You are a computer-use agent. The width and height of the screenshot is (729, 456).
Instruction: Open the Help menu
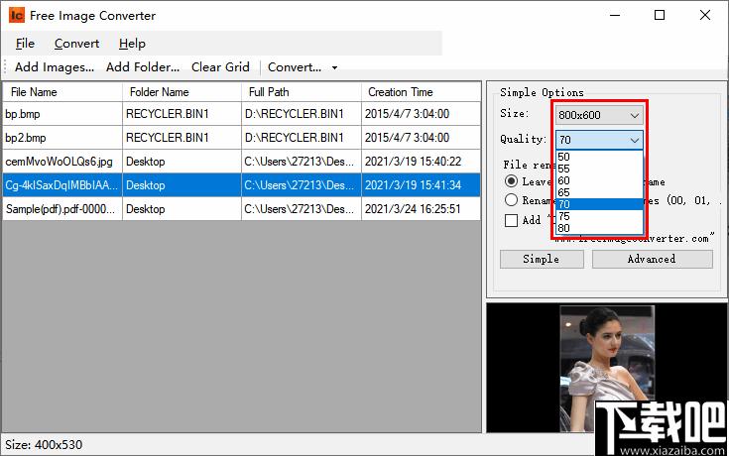click(132, 44)
